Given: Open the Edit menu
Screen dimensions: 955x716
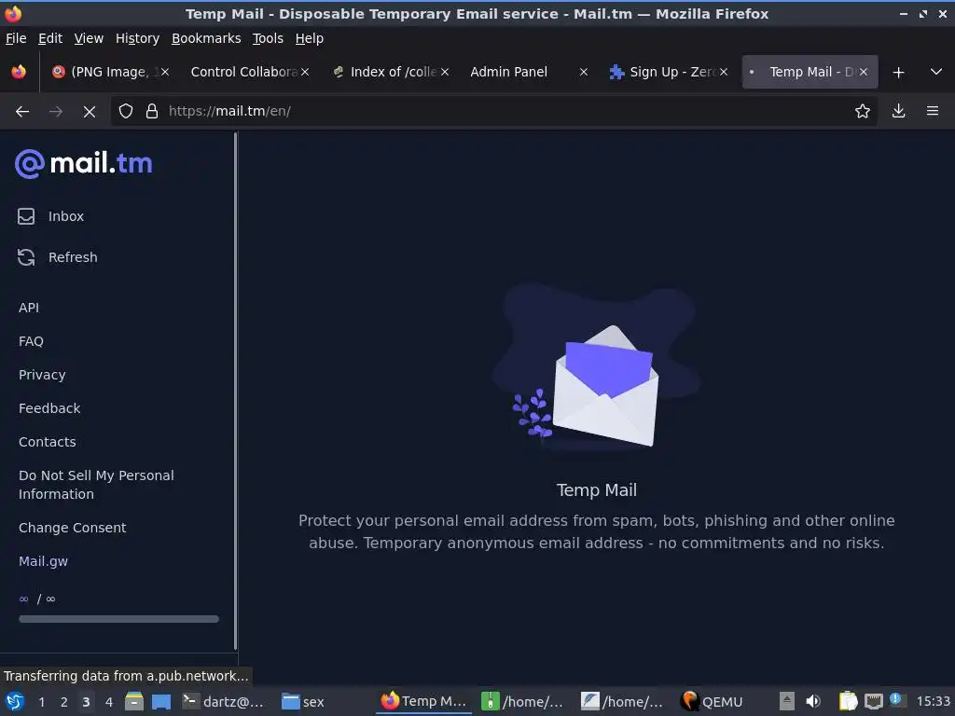Looking at the screenshot, I should [50, 38].
